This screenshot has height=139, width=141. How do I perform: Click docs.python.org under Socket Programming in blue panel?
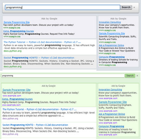pos(13,67)
